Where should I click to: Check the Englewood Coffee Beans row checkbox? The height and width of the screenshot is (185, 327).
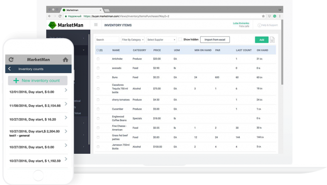pyautogui.click(x=98, y=118)
